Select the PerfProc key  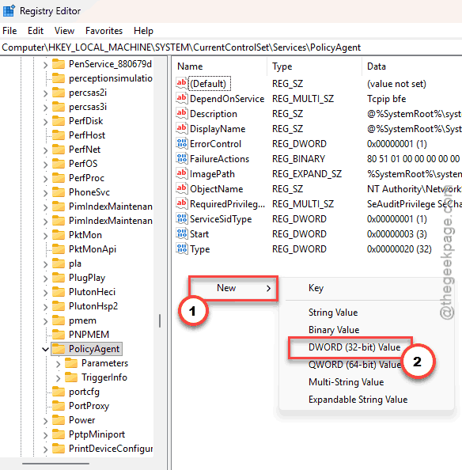[x=86, y=178]
